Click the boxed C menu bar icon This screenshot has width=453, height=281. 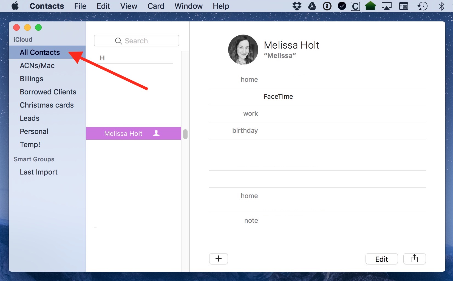coord(355,6)
